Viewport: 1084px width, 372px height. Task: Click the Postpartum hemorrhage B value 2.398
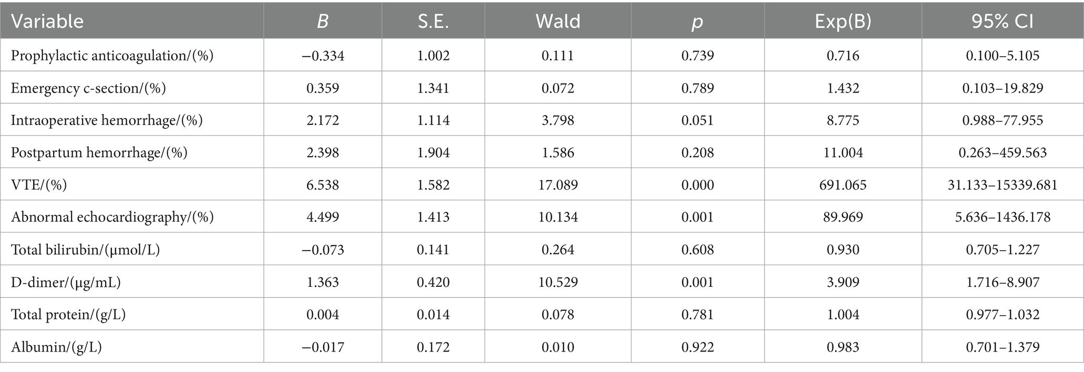coord(323,153)
